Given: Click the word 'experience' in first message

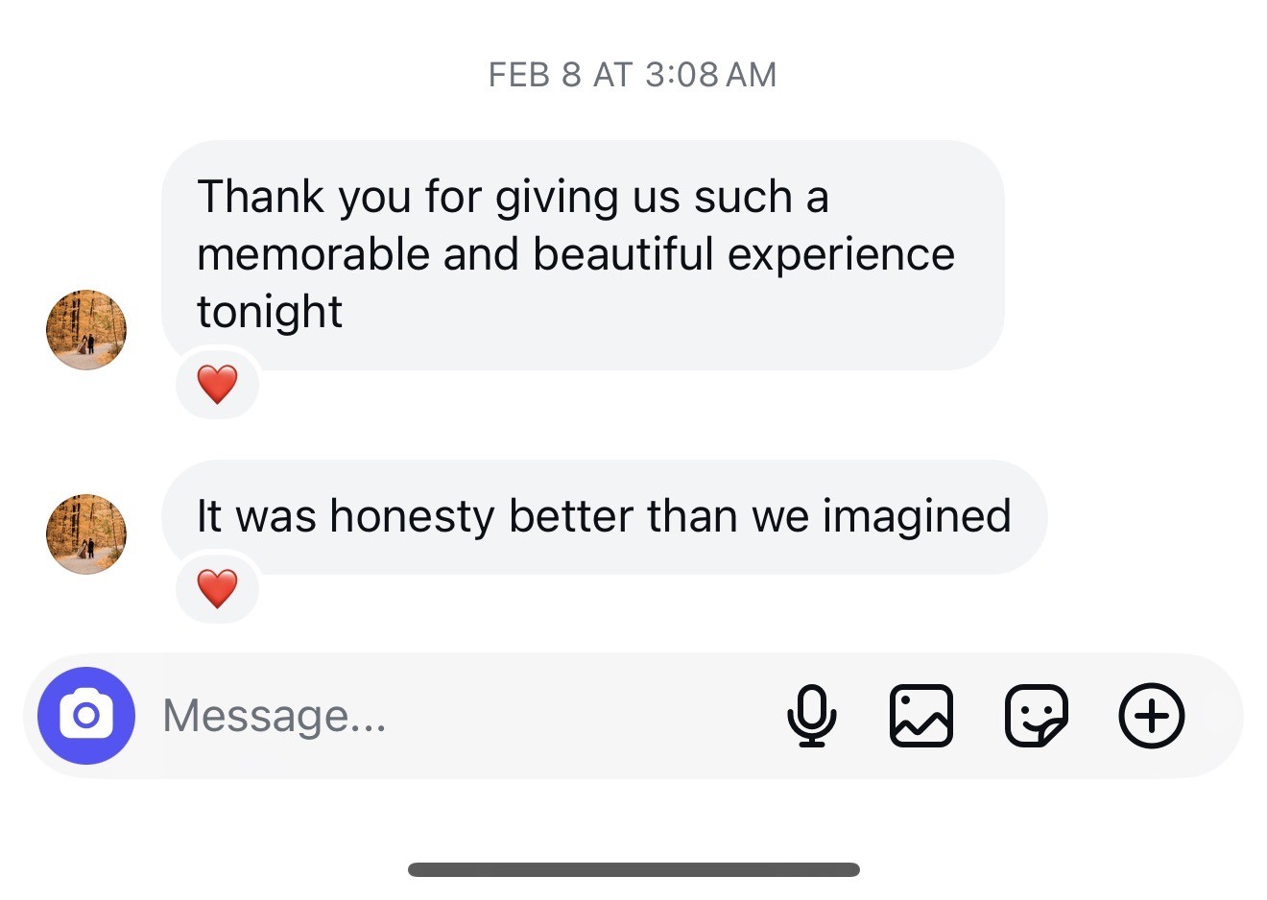Looking at the screenshot, I should point(841,254).
